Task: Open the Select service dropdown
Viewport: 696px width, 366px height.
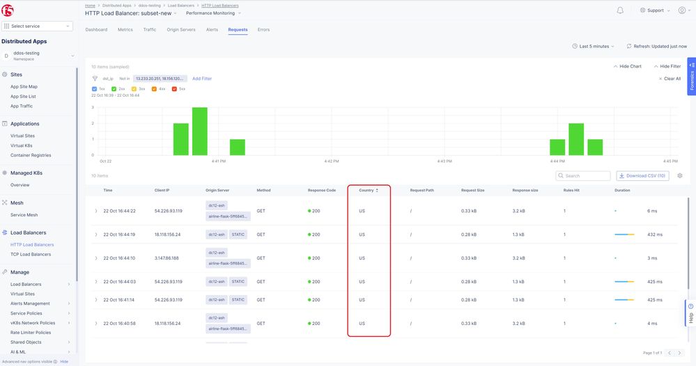Action: pos(38,26)
